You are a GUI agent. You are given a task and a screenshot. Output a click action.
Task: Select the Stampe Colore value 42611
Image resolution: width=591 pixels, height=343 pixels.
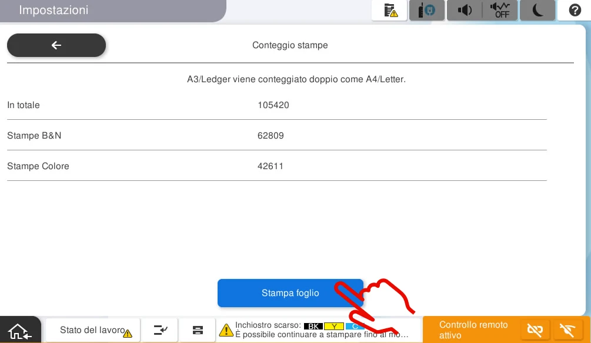[x=271, y=166]
